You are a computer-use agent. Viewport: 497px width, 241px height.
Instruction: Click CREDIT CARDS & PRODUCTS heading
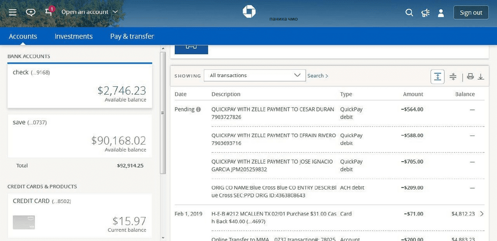click(x=42, y=186)
